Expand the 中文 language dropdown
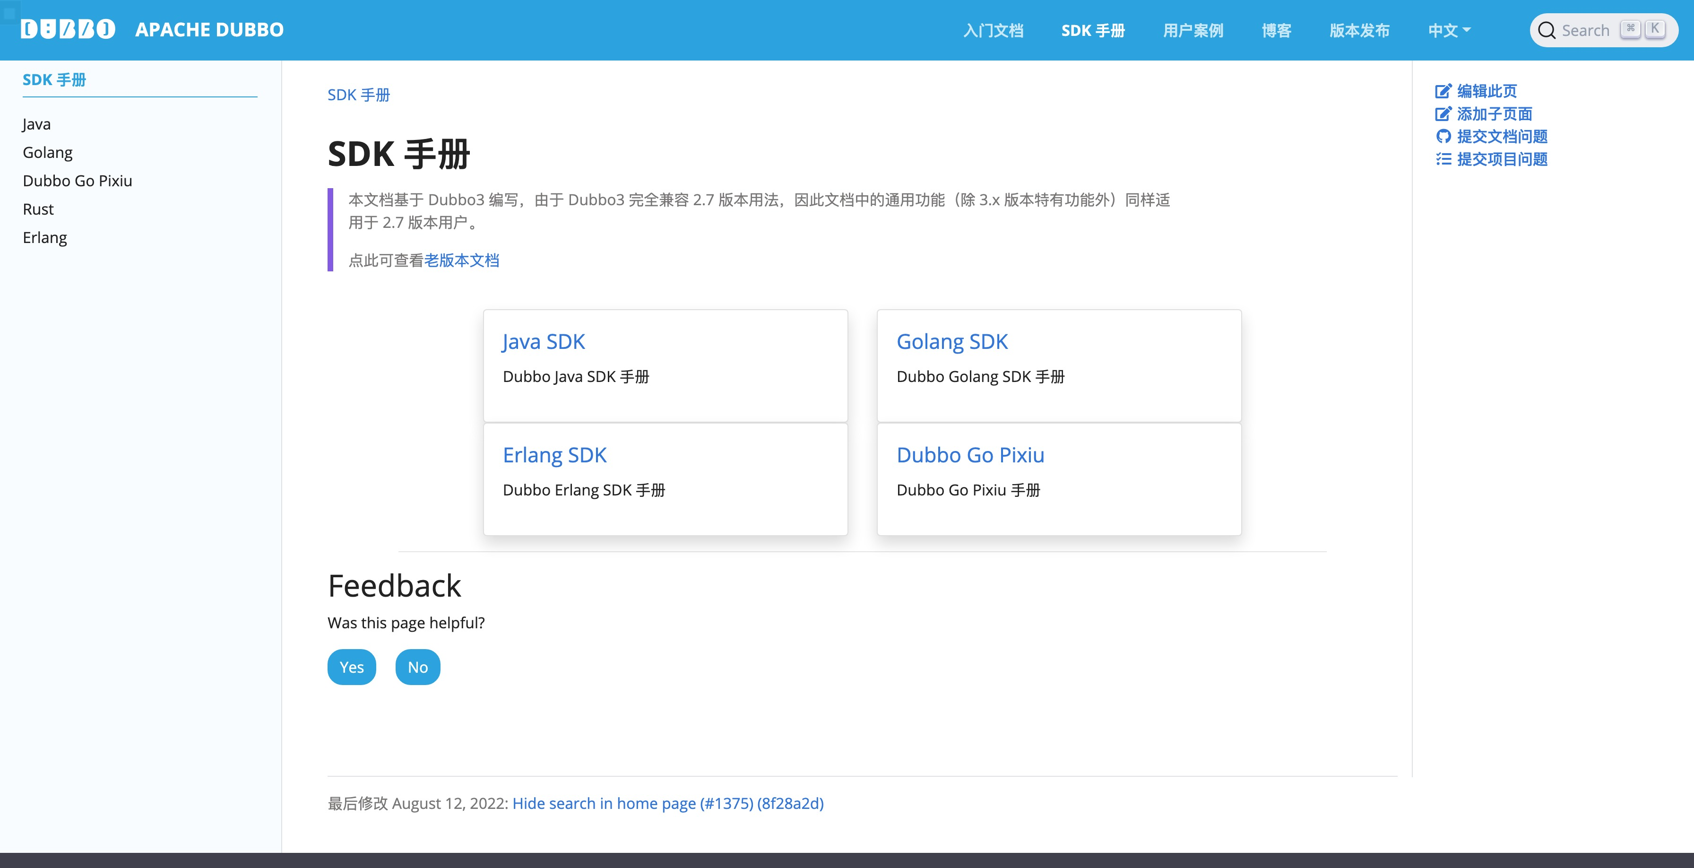Screen dimensions: 1694x868 pos(1449,31)
